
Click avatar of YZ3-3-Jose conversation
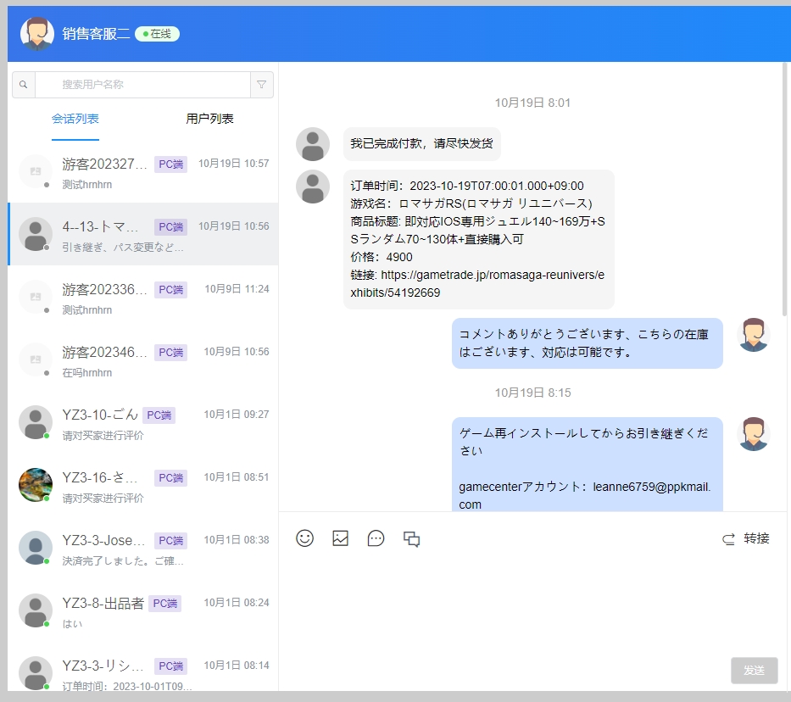36,548
